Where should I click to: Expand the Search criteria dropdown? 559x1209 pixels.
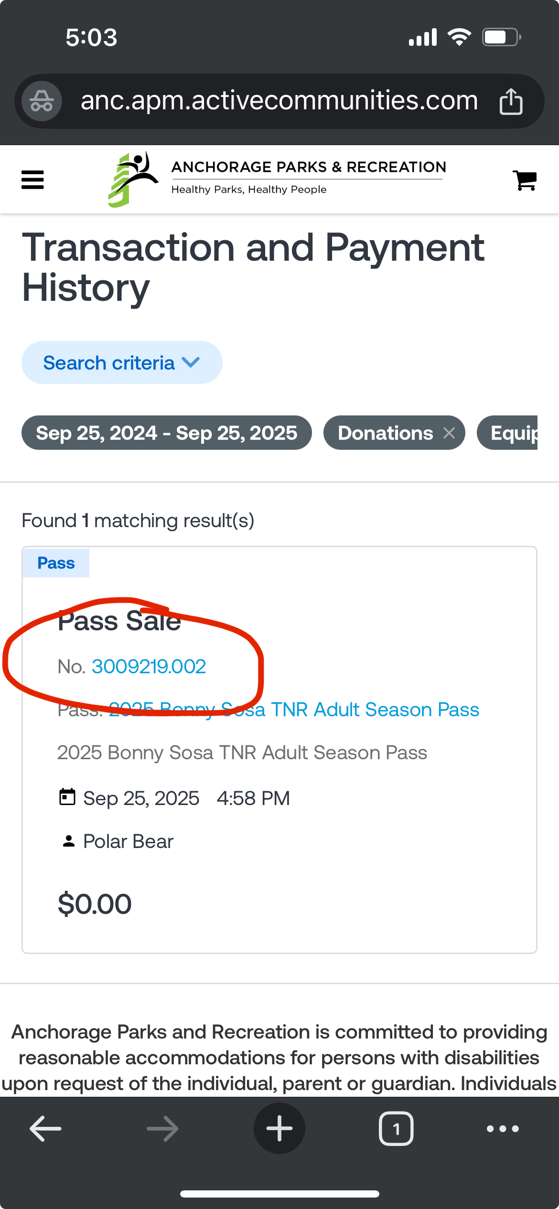coord(122,363)
